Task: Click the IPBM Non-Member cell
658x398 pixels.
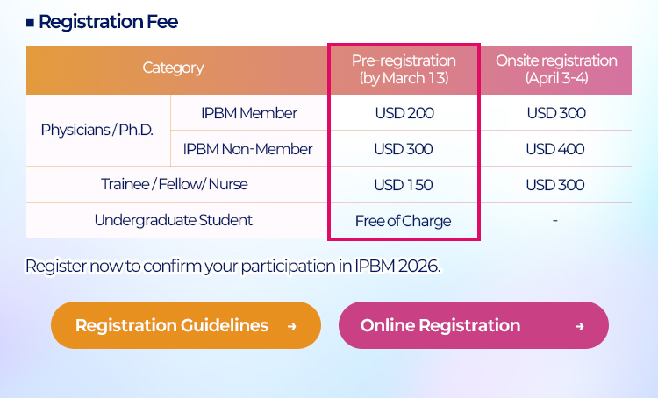Action: 247,149
